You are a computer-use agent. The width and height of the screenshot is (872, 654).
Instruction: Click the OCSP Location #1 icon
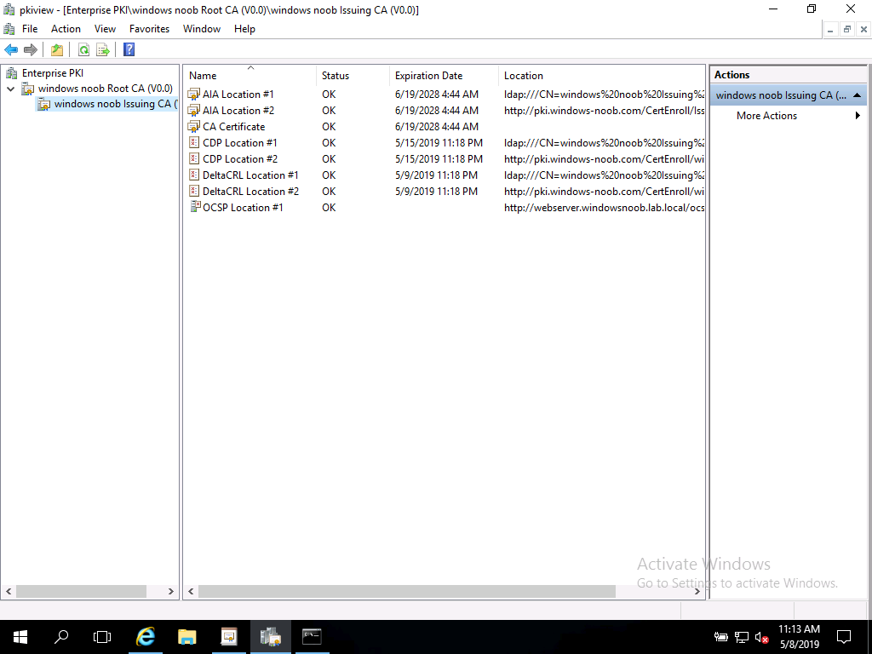click(195, 207)
